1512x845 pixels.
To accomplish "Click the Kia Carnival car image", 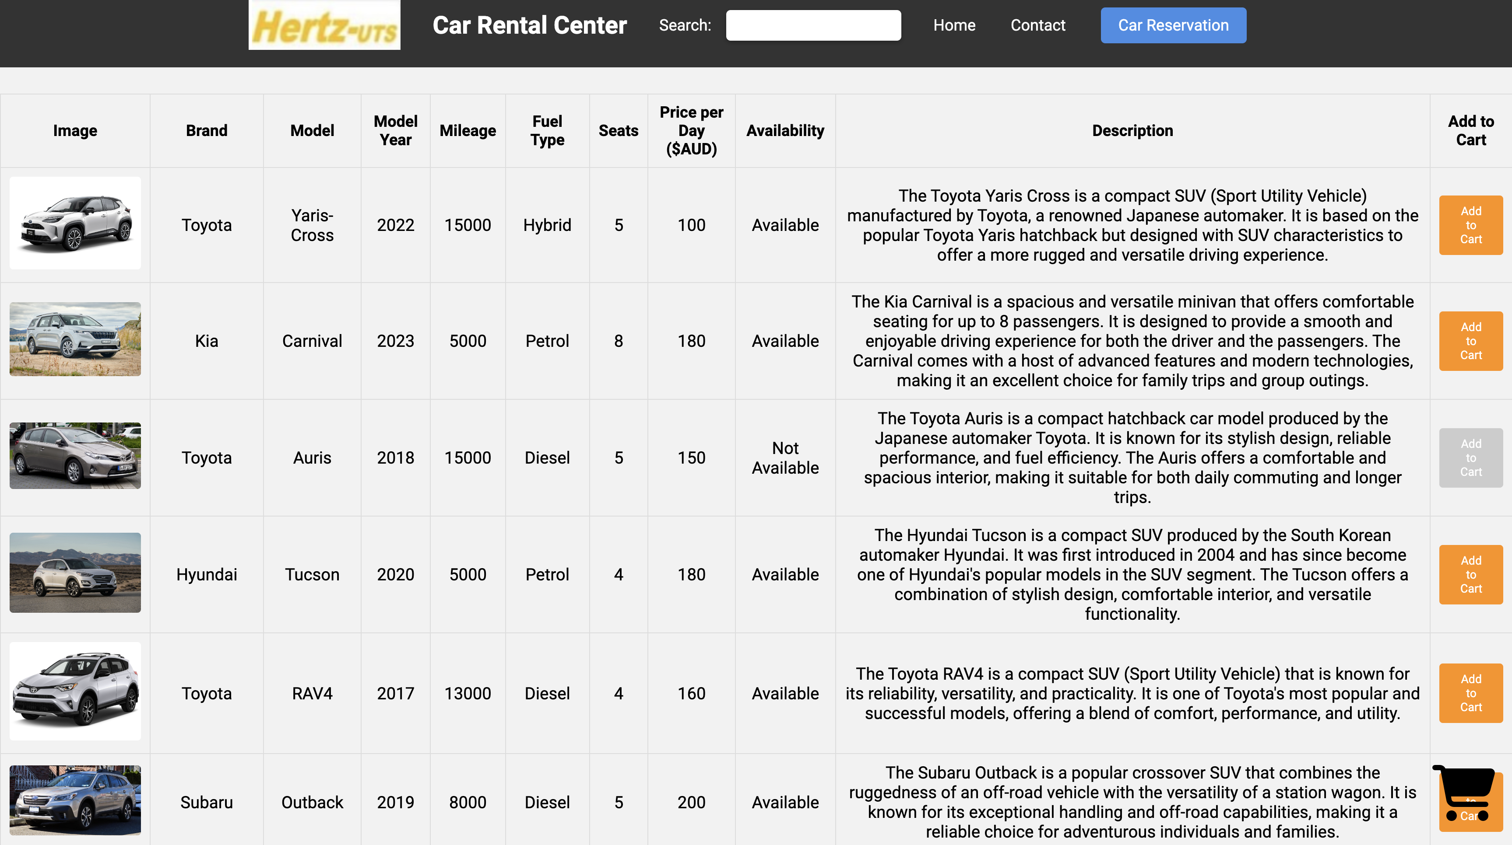I will click(x=75, y=339).
